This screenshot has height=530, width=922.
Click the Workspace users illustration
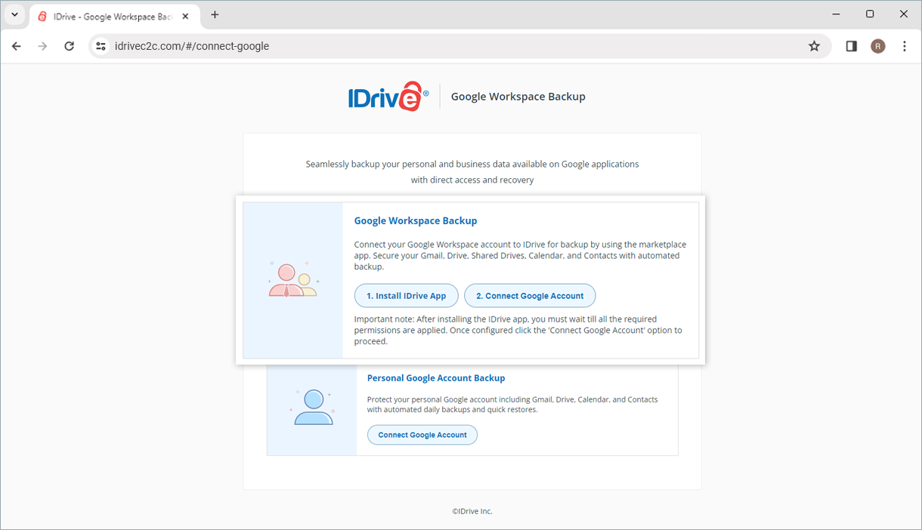pos(293,279)
